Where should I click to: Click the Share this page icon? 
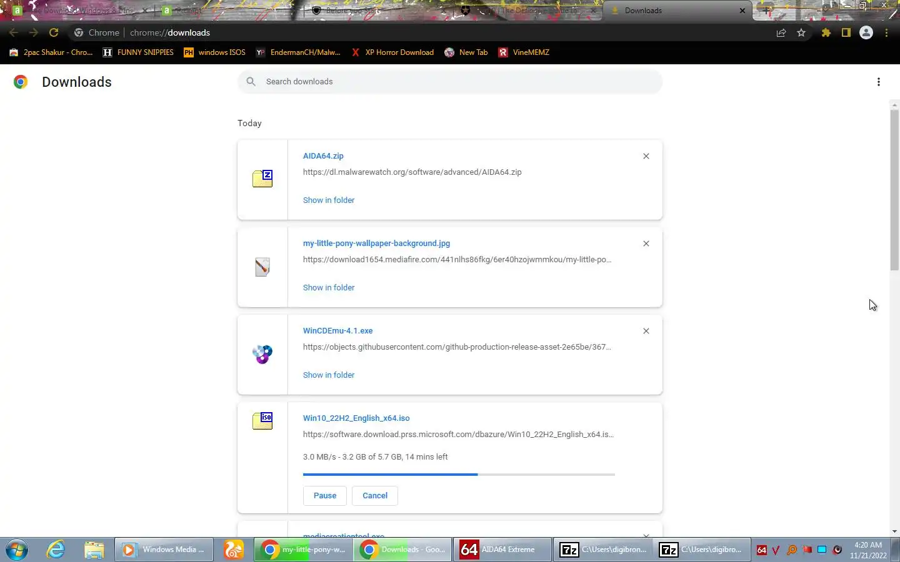tap(781, 32)
